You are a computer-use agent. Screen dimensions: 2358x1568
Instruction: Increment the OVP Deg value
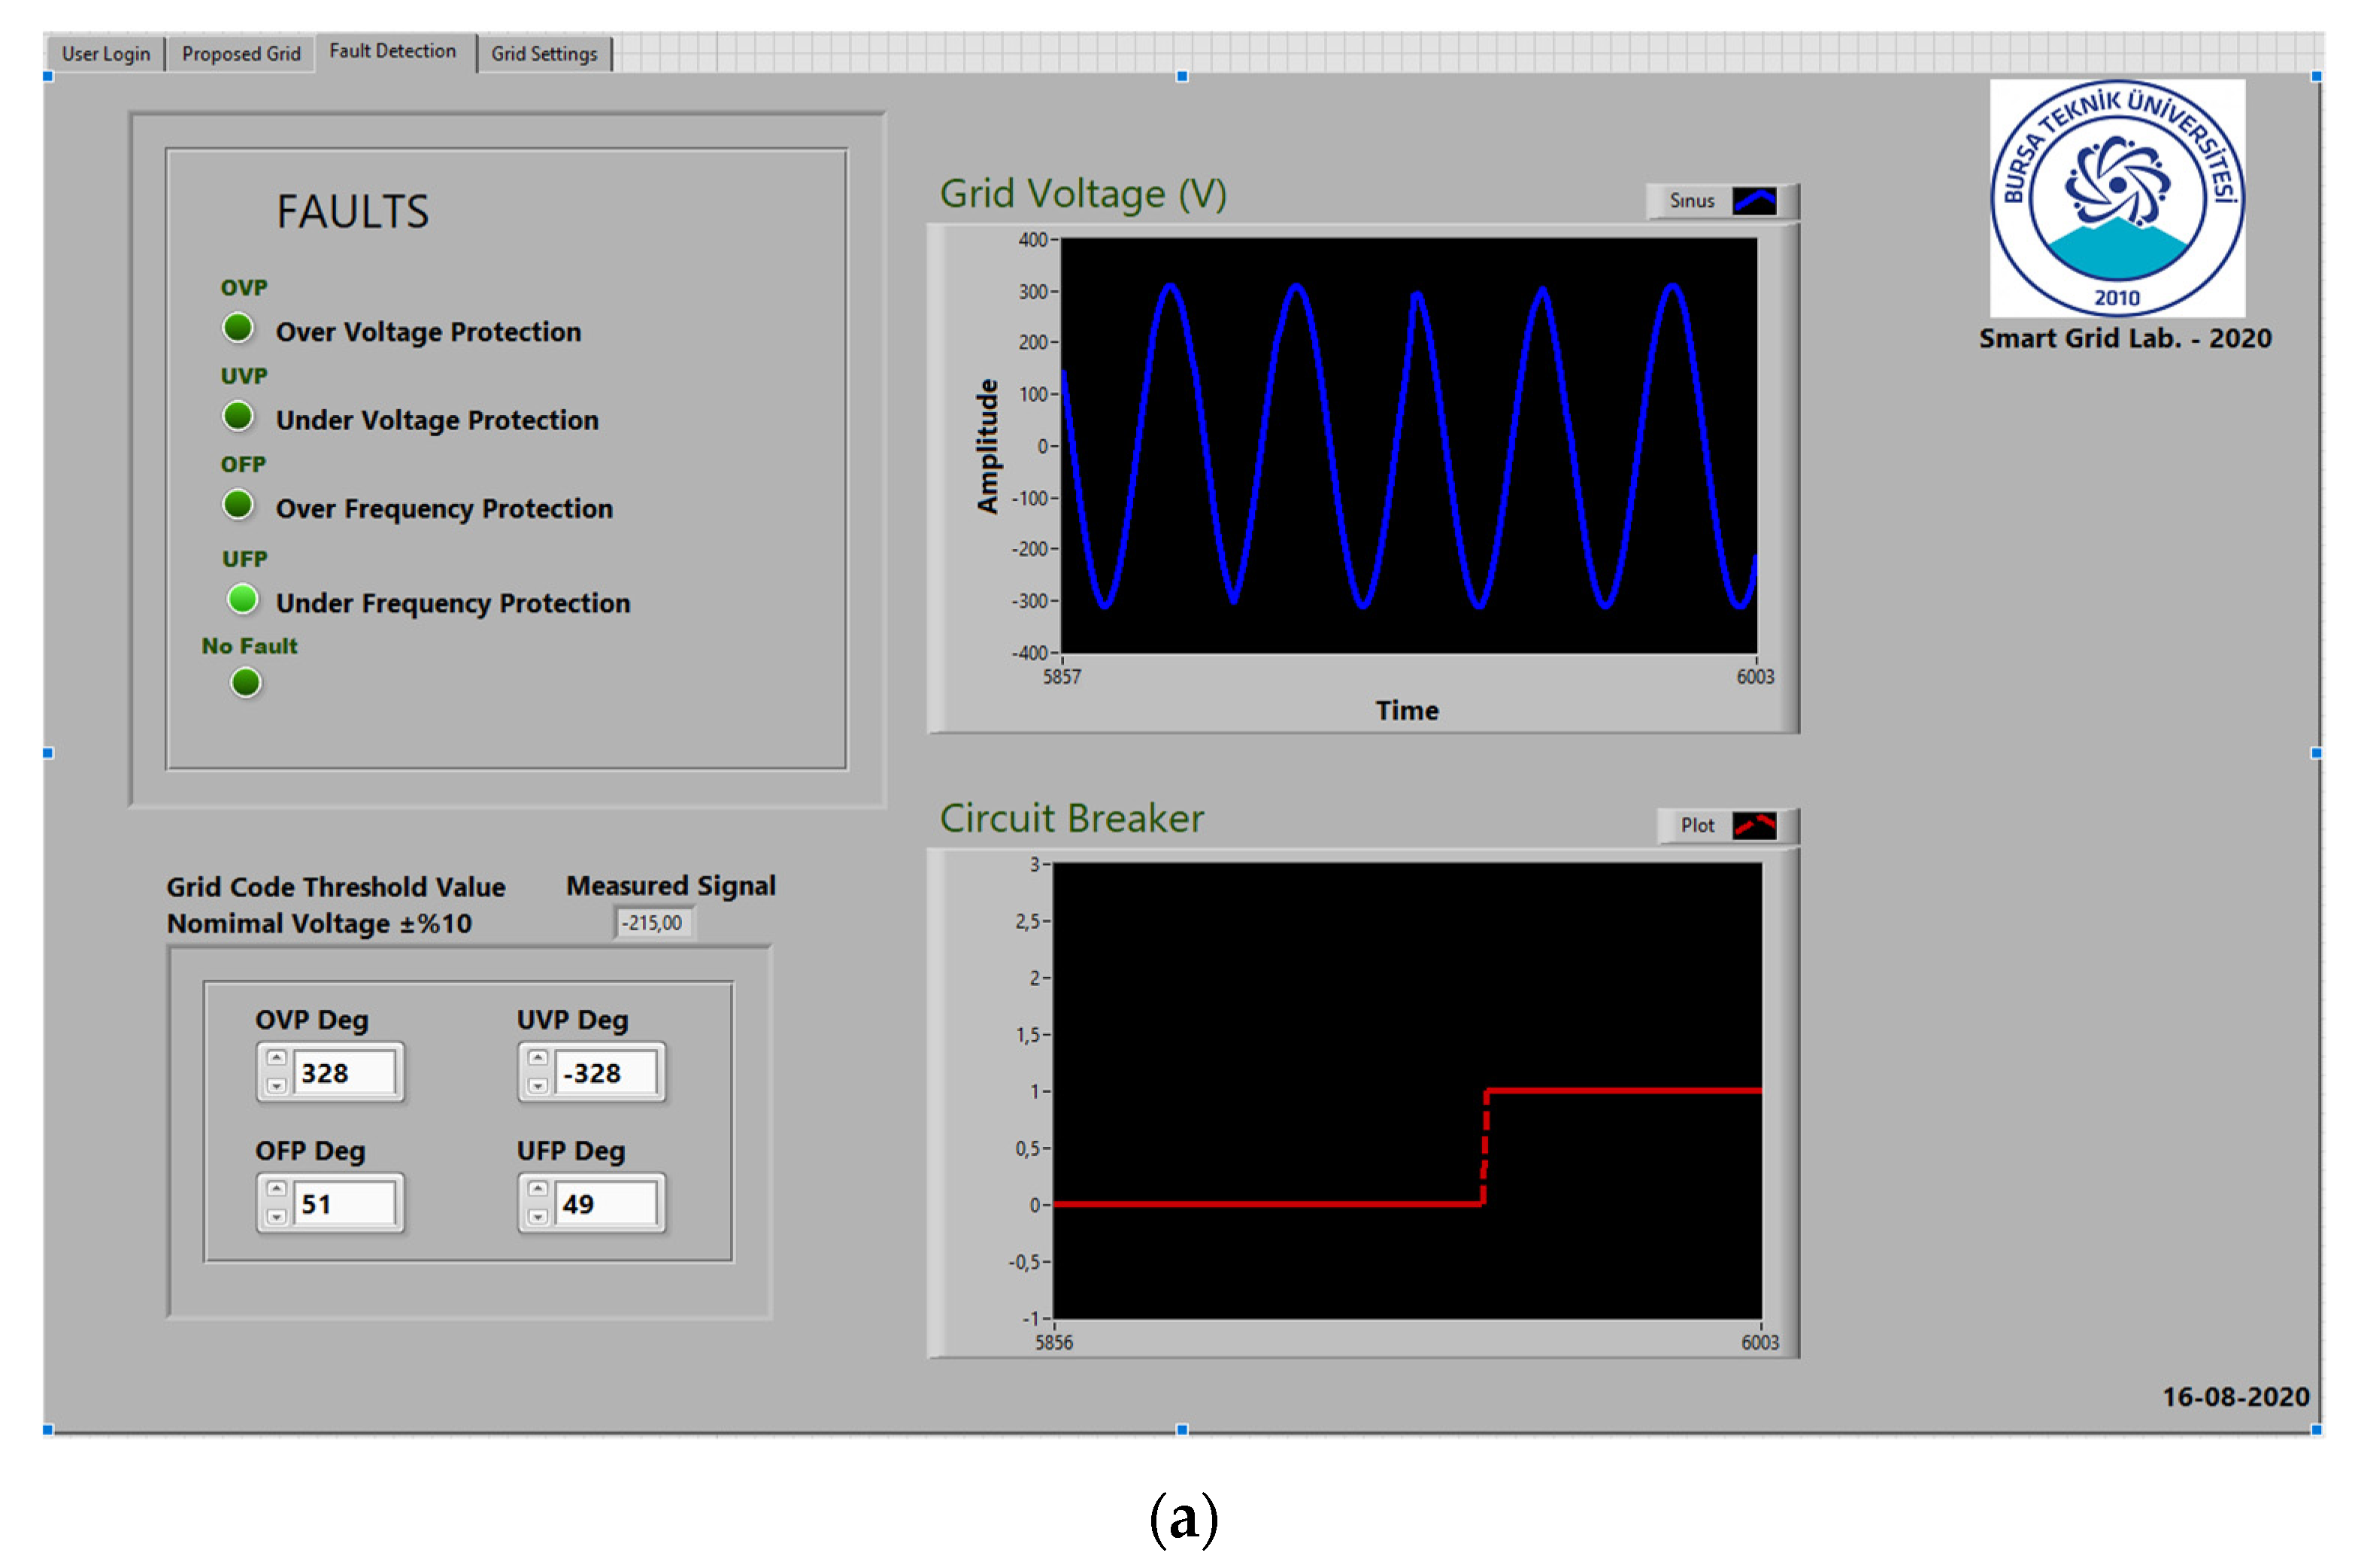[277, 1058]
